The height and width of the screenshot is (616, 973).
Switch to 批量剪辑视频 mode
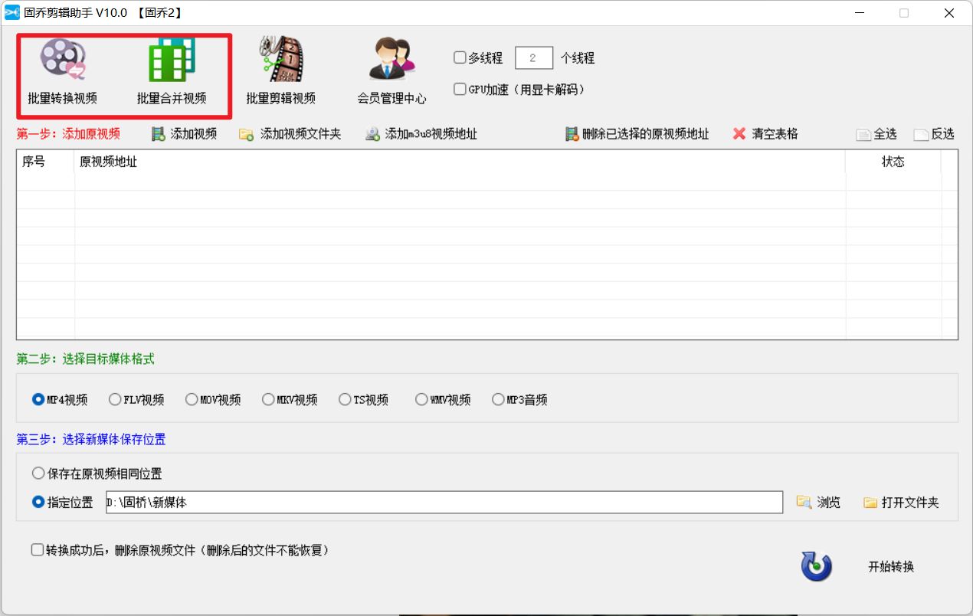click(x=280, y=73)
